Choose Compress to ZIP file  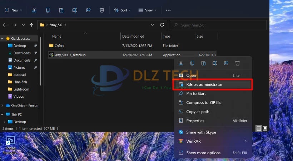click(213, 103)
